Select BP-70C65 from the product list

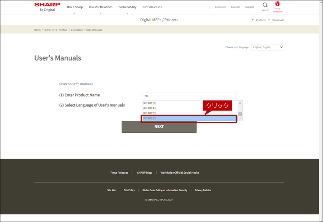point(189,118)
